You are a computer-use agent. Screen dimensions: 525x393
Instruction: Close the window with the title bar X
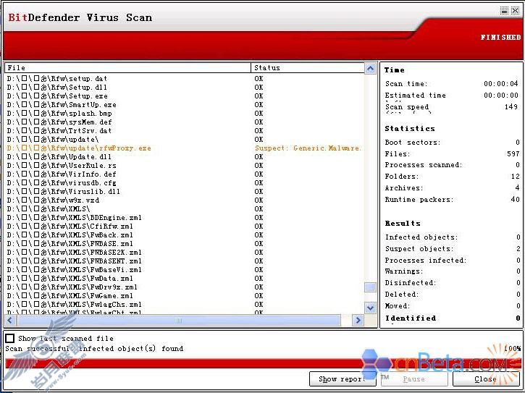click(515, 10)
